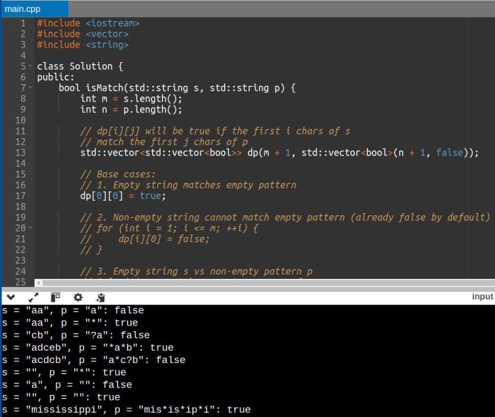The image size is (495, 417).
Task: Click line number 17 in the gutter
Action: 20,196
